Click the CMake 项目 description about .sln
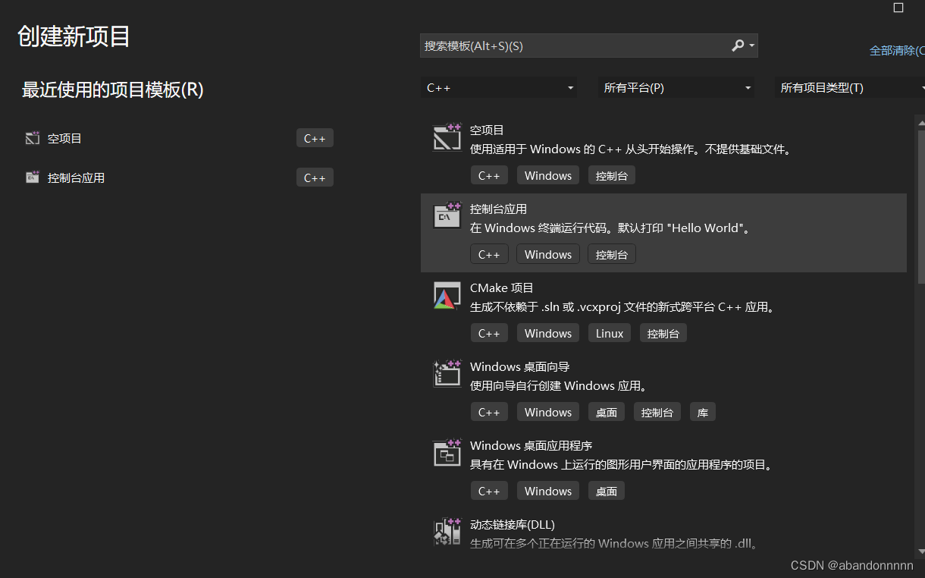 coord(623,307)
